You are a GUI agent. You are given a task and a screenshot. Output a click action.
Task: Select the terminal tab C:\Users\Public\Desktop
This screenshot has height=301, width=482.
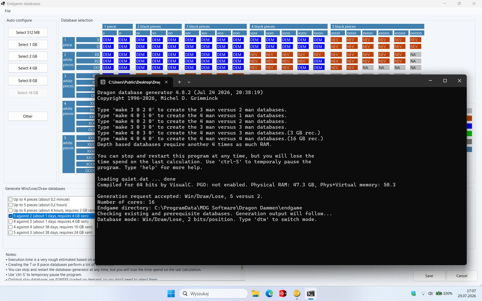[x=134, y=82]
